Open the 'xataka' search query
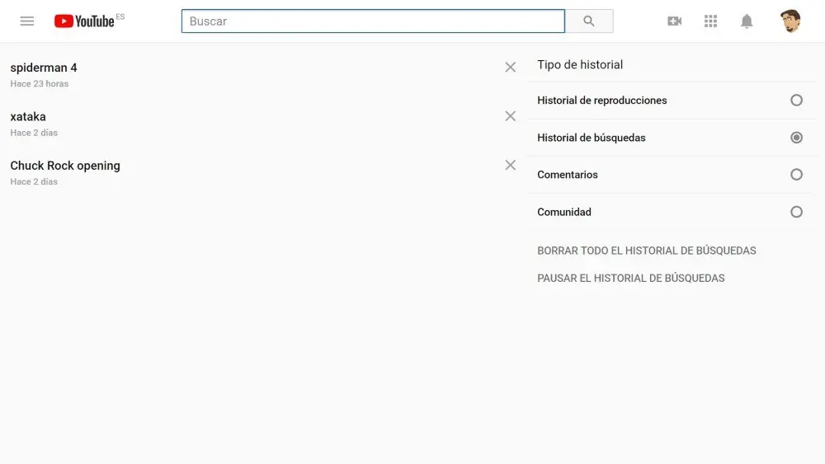The height and width of the screenshot is (464, 825). pos(28,117)
